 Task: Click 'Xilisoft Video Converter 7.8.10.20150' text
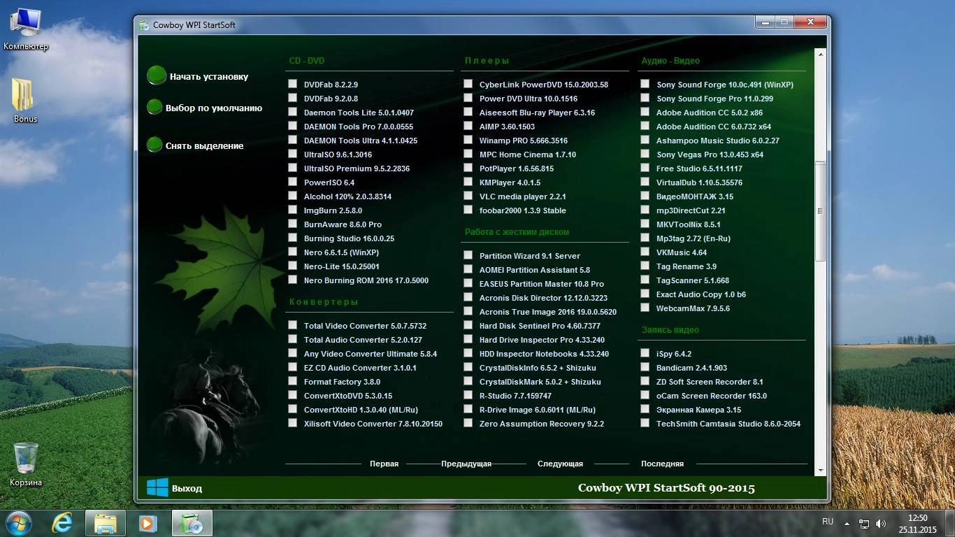coord(373,424)
